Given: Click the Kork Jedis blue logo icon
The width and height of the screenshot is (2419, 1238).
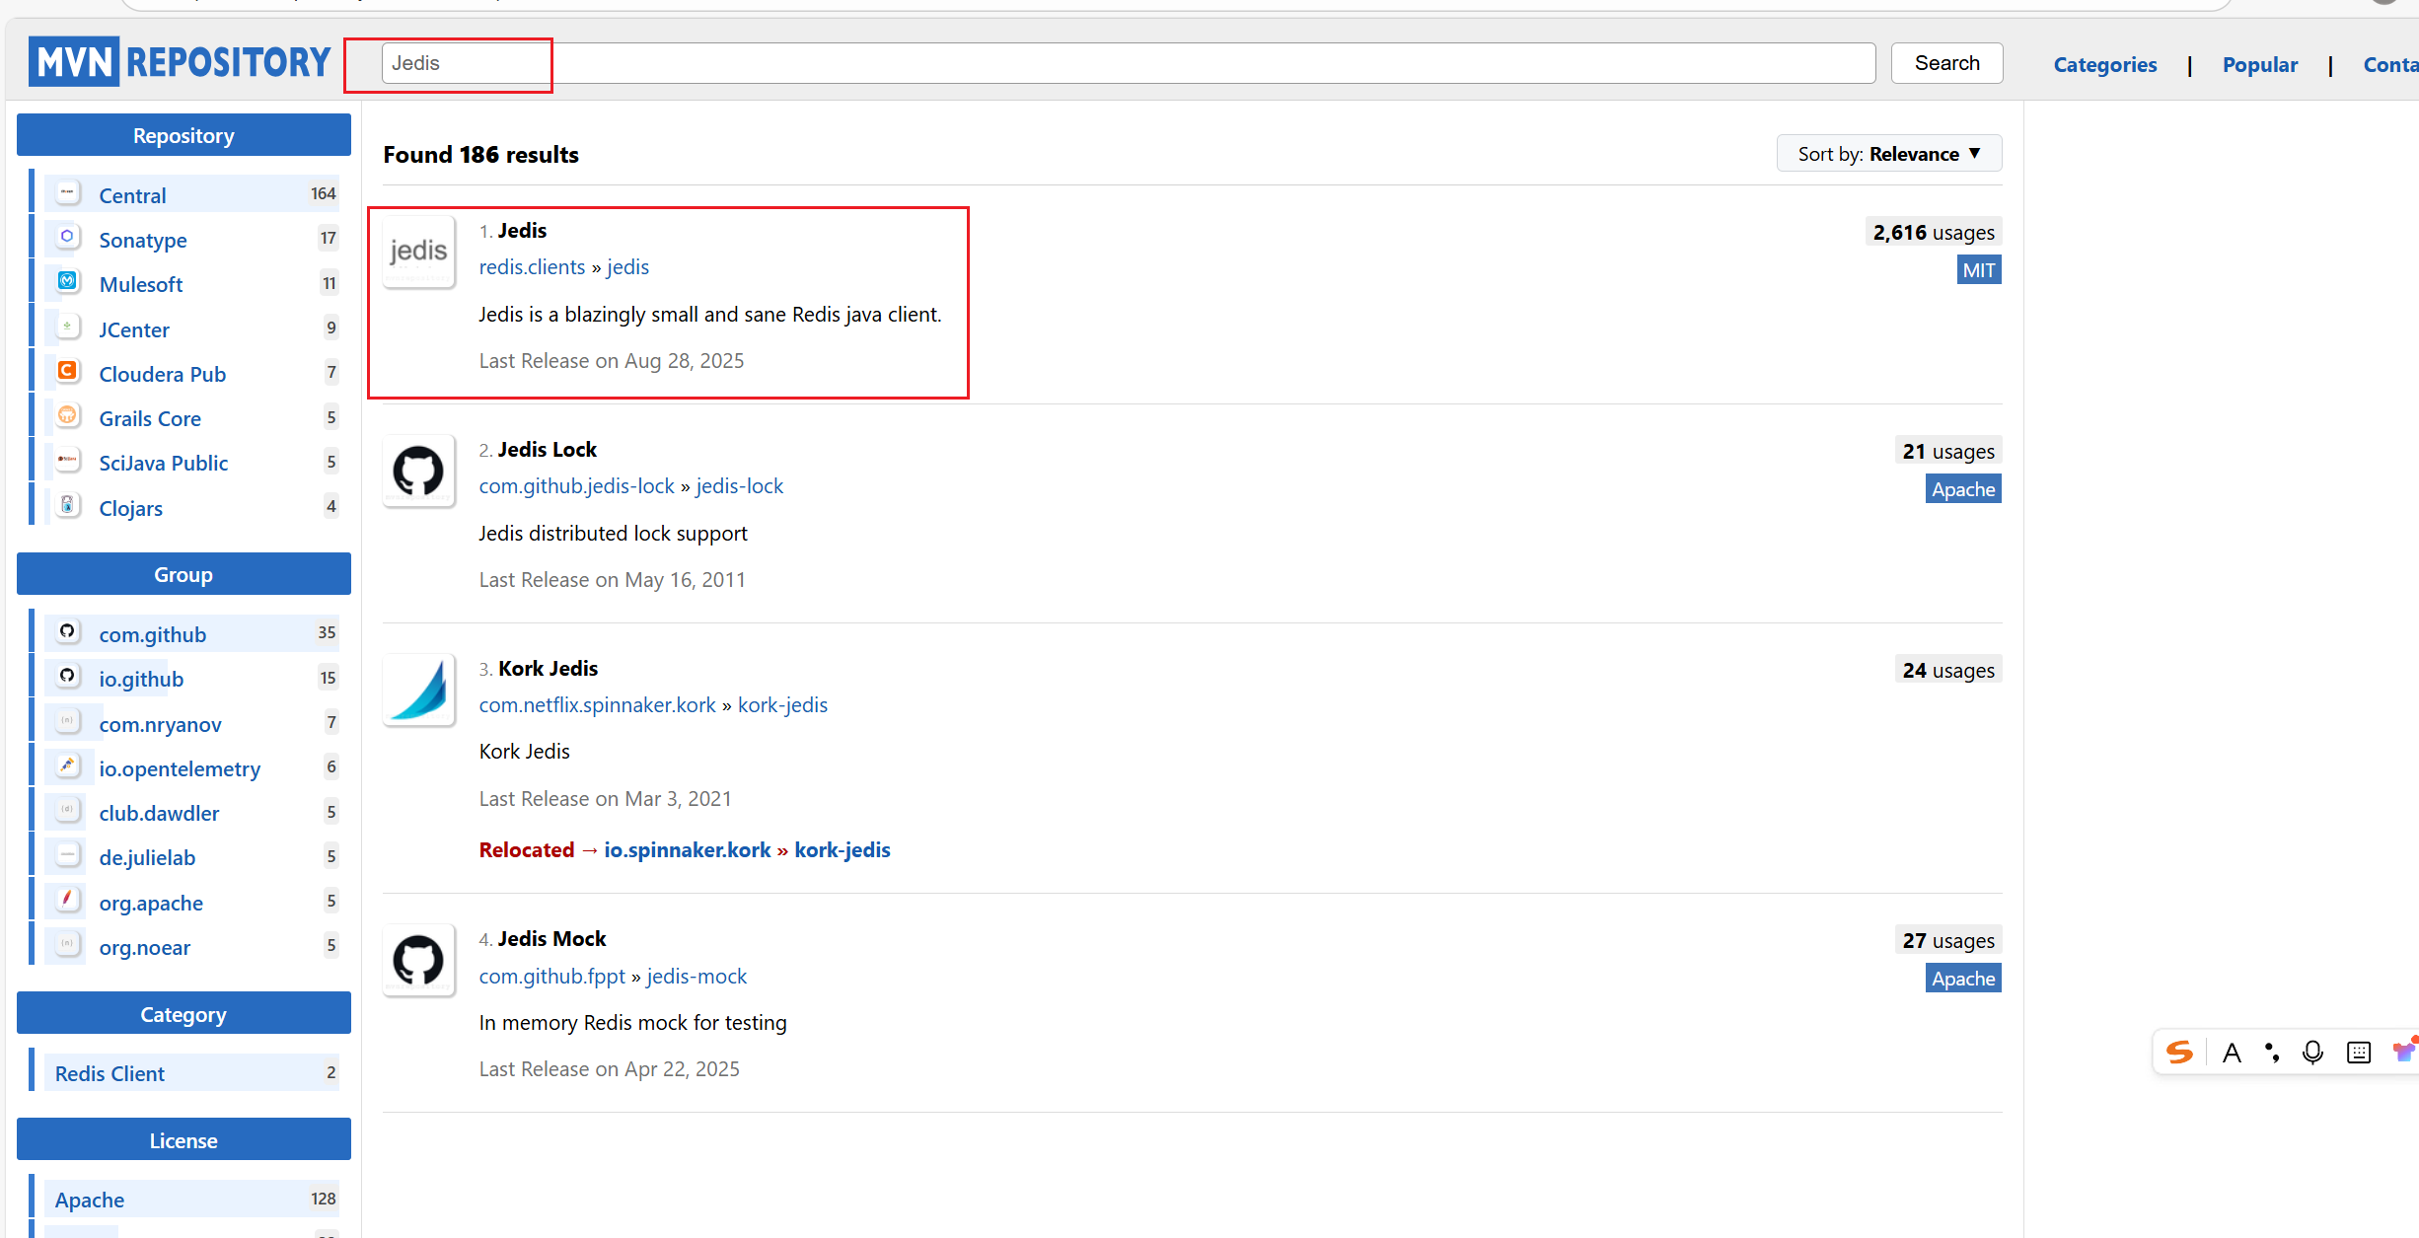Looking at the screenshot, I should tap(418, 691).
